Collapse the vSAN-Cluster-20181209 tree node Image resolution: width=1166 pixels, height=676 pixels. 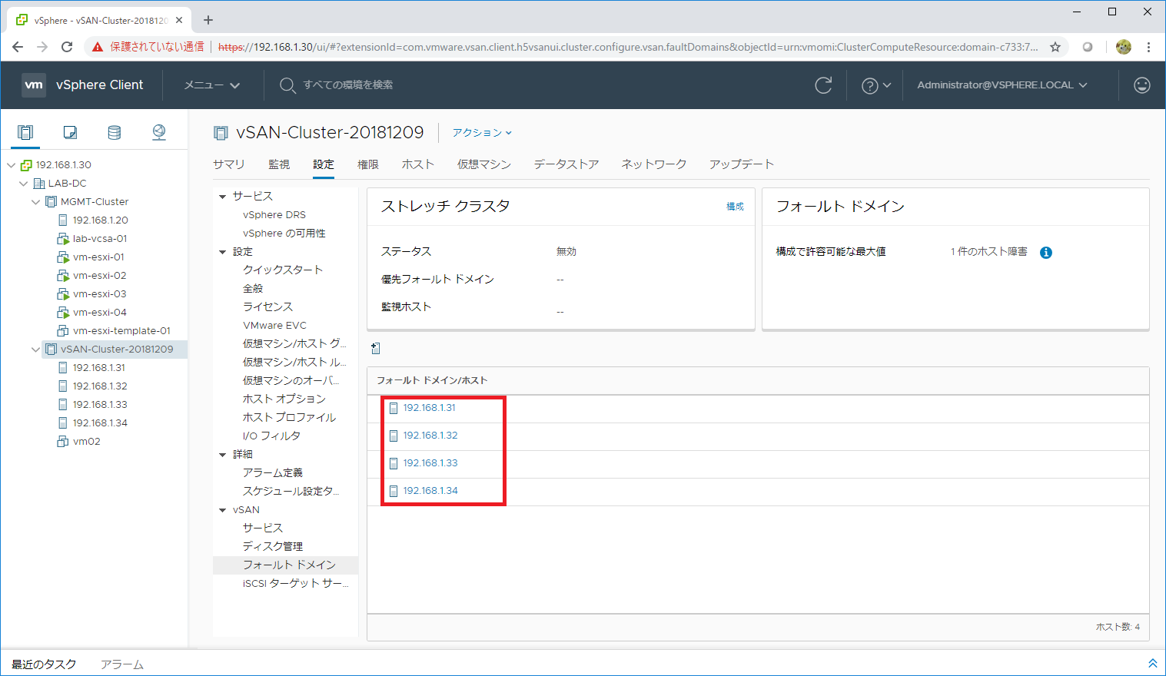point(35,350)
